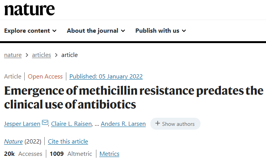Expand the Publish with us arrow
Screen dimensions: 266x162
[x=184, y=31]
